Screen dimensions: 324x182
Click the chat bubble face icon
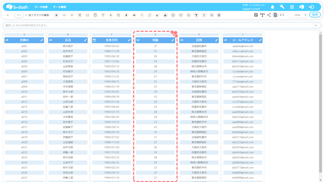302,7
